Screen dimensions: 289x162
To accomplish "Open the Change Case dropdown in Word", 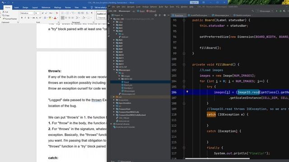I will (x=51, y=13).
